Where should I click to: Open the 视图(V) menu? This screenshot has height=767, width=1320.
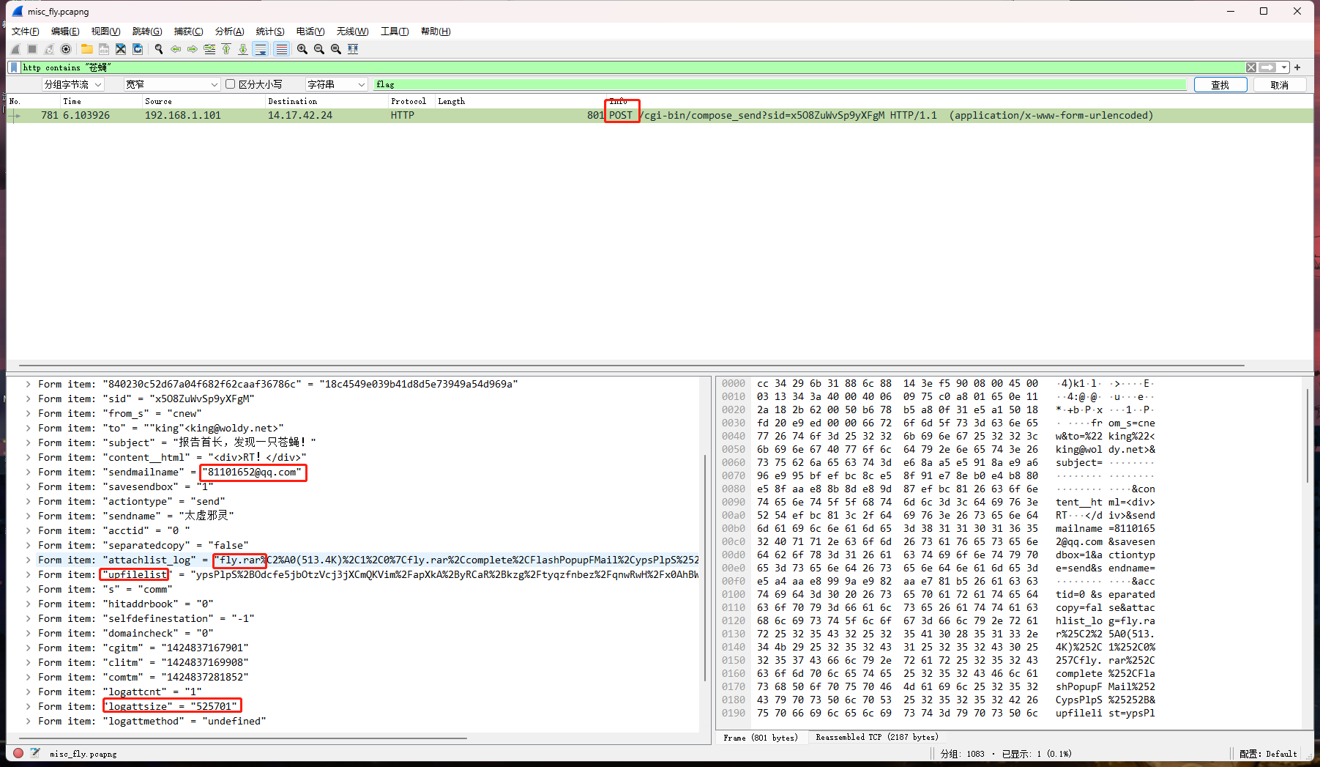(105, 31)
